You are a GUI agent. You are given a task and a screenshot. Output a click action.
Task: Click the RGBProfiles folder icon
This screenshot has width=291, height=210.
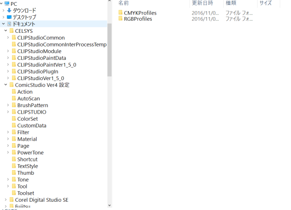(121, 19)
